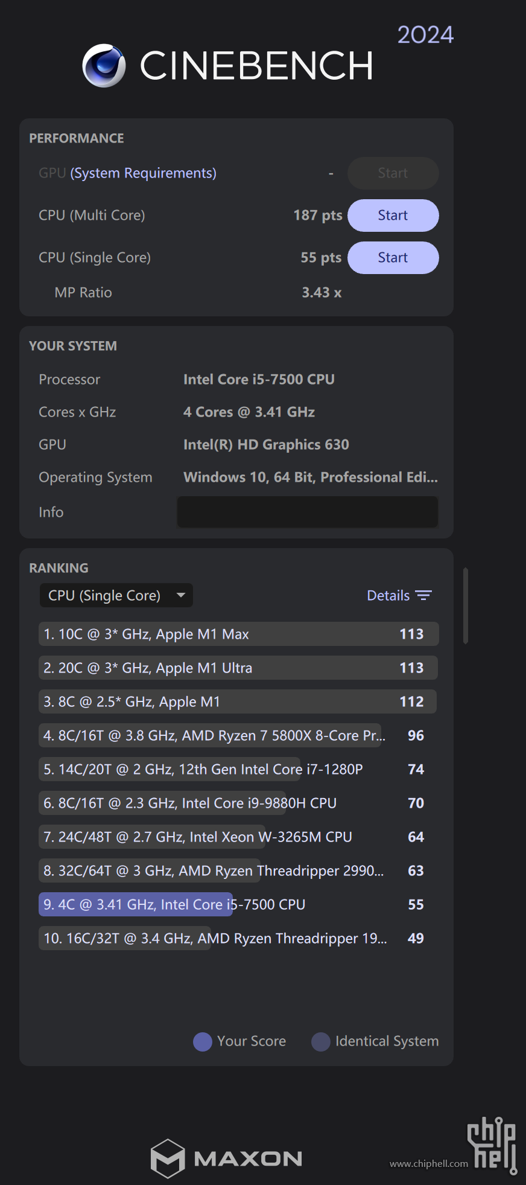Click the Your Score legend circle

(202, 1041)
